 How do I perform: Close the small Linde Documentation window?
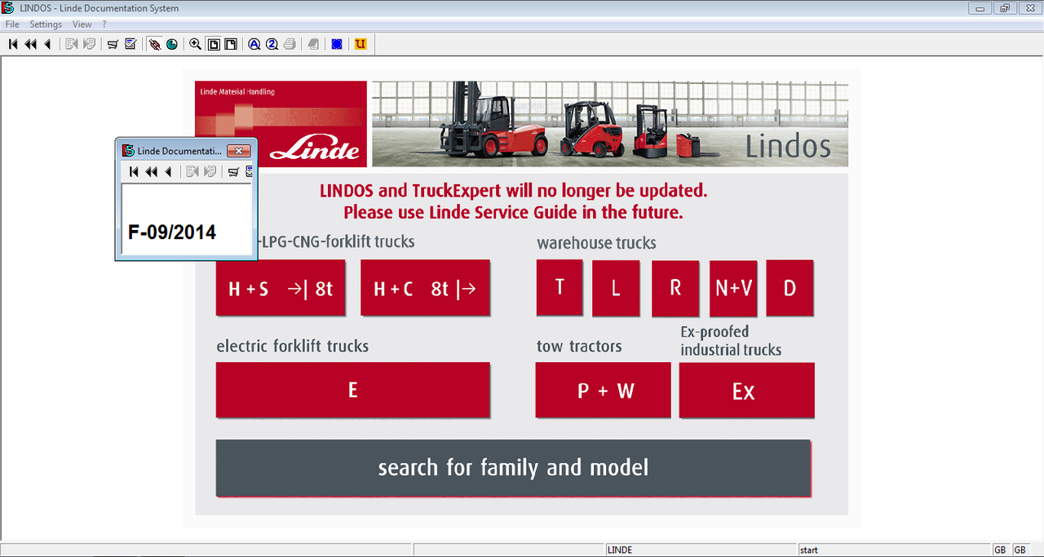(238, 151)
